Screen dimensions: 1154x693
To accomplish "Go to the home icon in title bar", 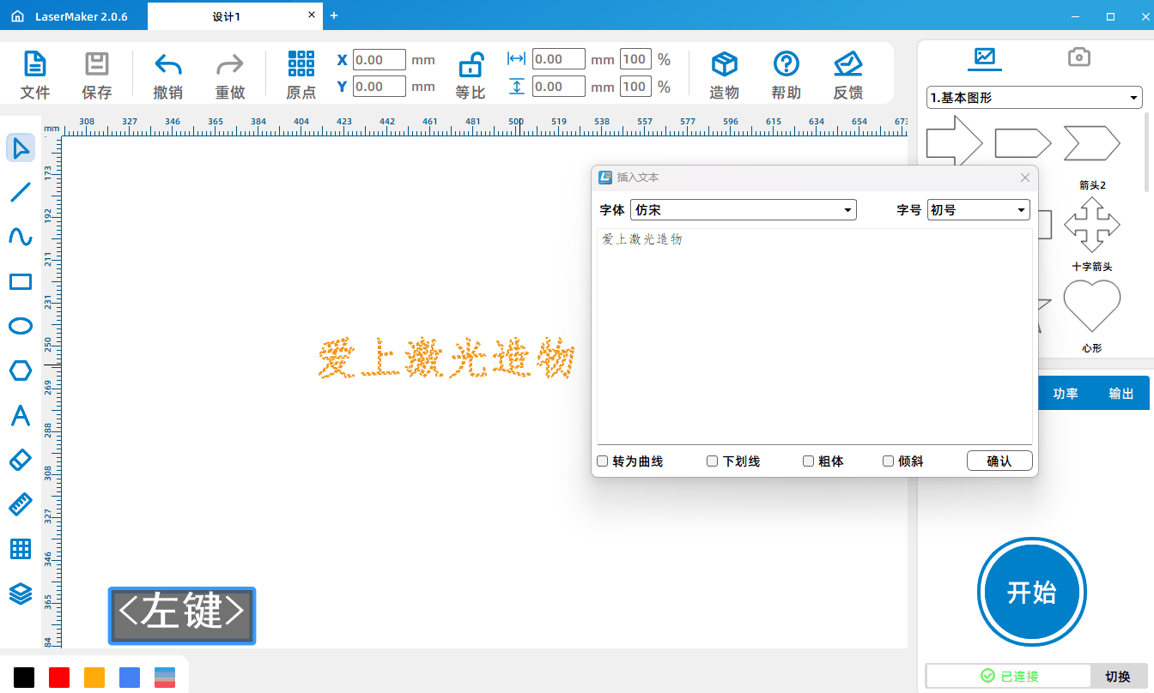I will (x=17, y=16).
